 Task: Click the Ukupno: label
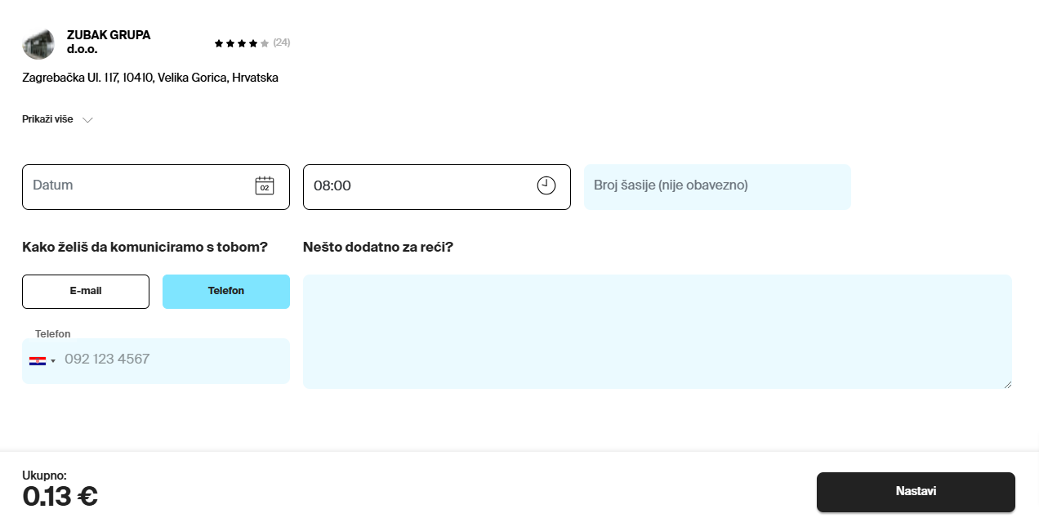click(44, 475)
